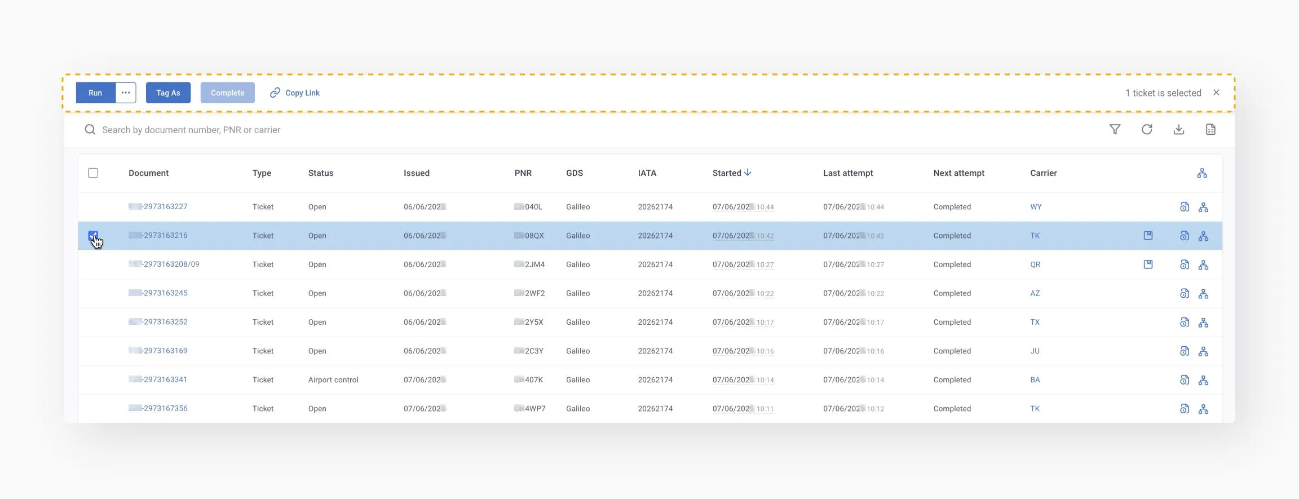The height and width of the screenshot is (499, 1299).
Task: Click the Copy Link button
Action: 295,92
